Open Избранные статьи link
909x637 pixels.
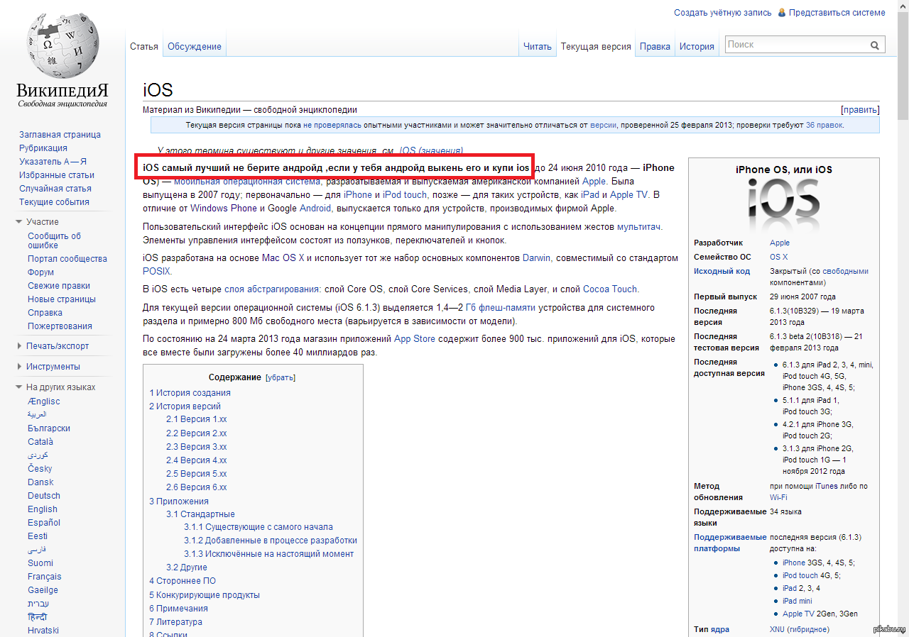point(57,175)
